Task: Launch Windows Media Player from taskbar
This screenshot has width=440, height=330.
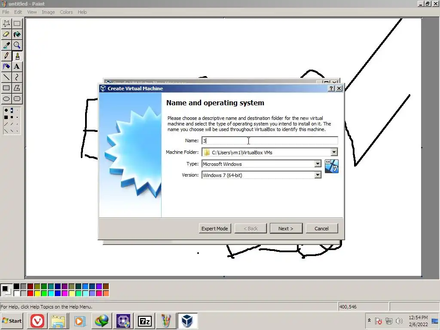Action: [79, 321]
